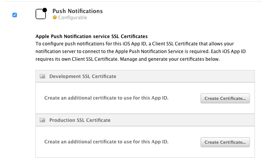Create a Production SSL certificate
The height and width of the screenshot is (163, 263).
pyautogui.click(x=225, y=142)
